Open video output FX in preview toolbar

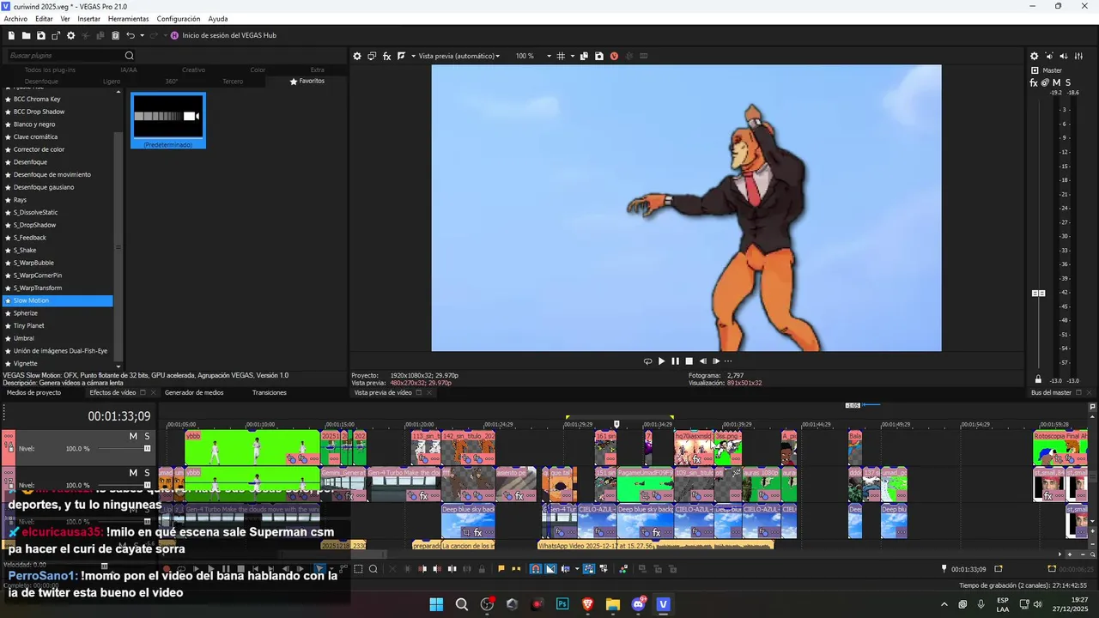(x=386, y=56)
